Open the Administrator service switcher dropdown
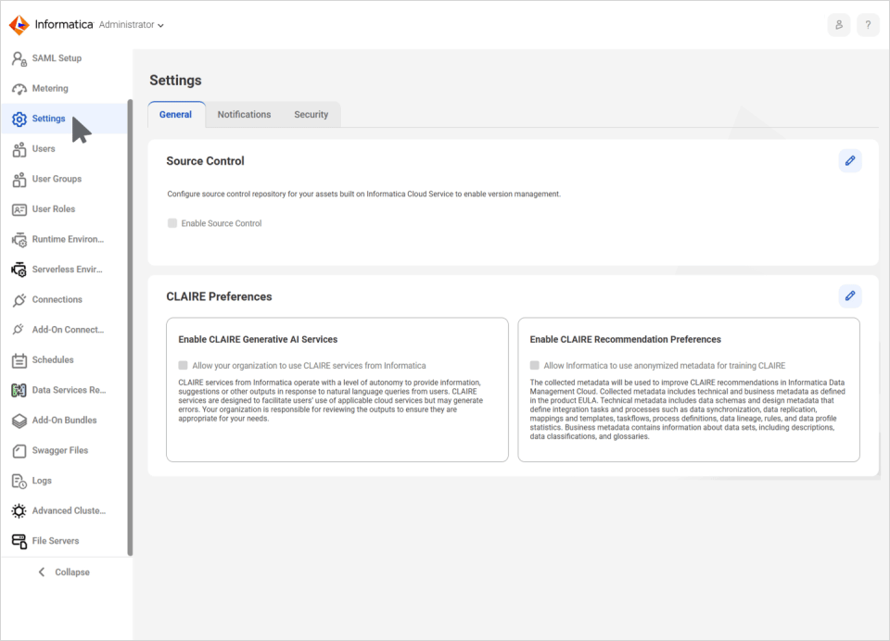Image resolution: width=890 pixels, height=641 pixels. (x=132, y=25)
